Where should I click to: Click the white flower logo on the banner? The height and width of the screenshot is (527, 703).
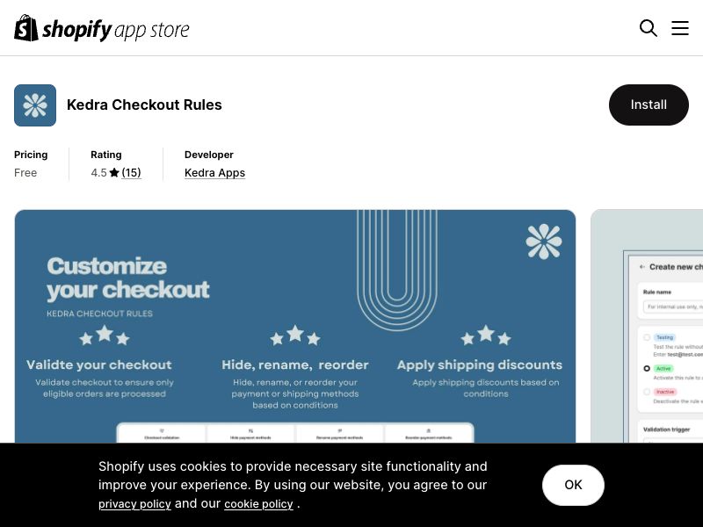(x=544, y=242)
